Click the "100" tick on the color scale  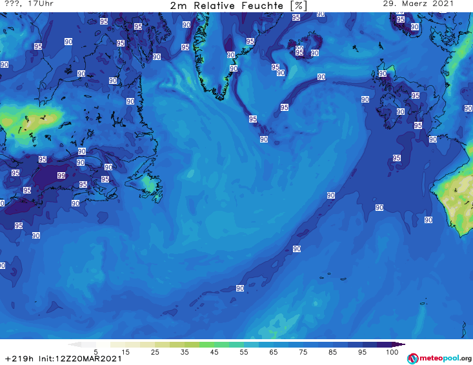click(x=392, y=352)
